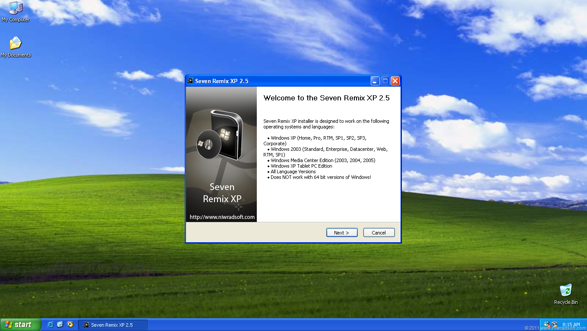Screen dimensions: 587x331
Task: Select Seven Remix XP 2.5 taskbar button
Action: click(113, 325)
